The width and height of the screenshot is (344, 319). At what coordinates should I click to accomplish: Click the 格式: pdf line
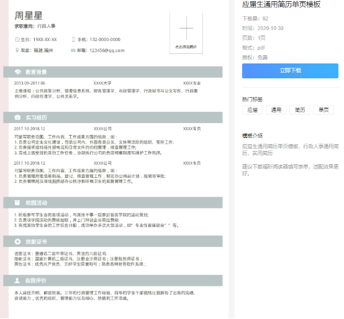[253, 48]
